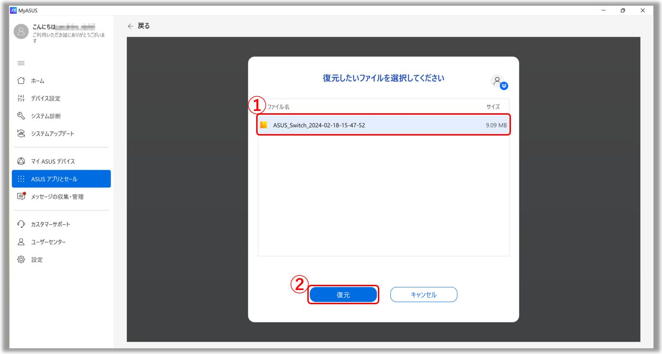The width and height of the screenshot is (662, 354).
Task: Click the サイズ column header
Action: [x=493, y=107]
